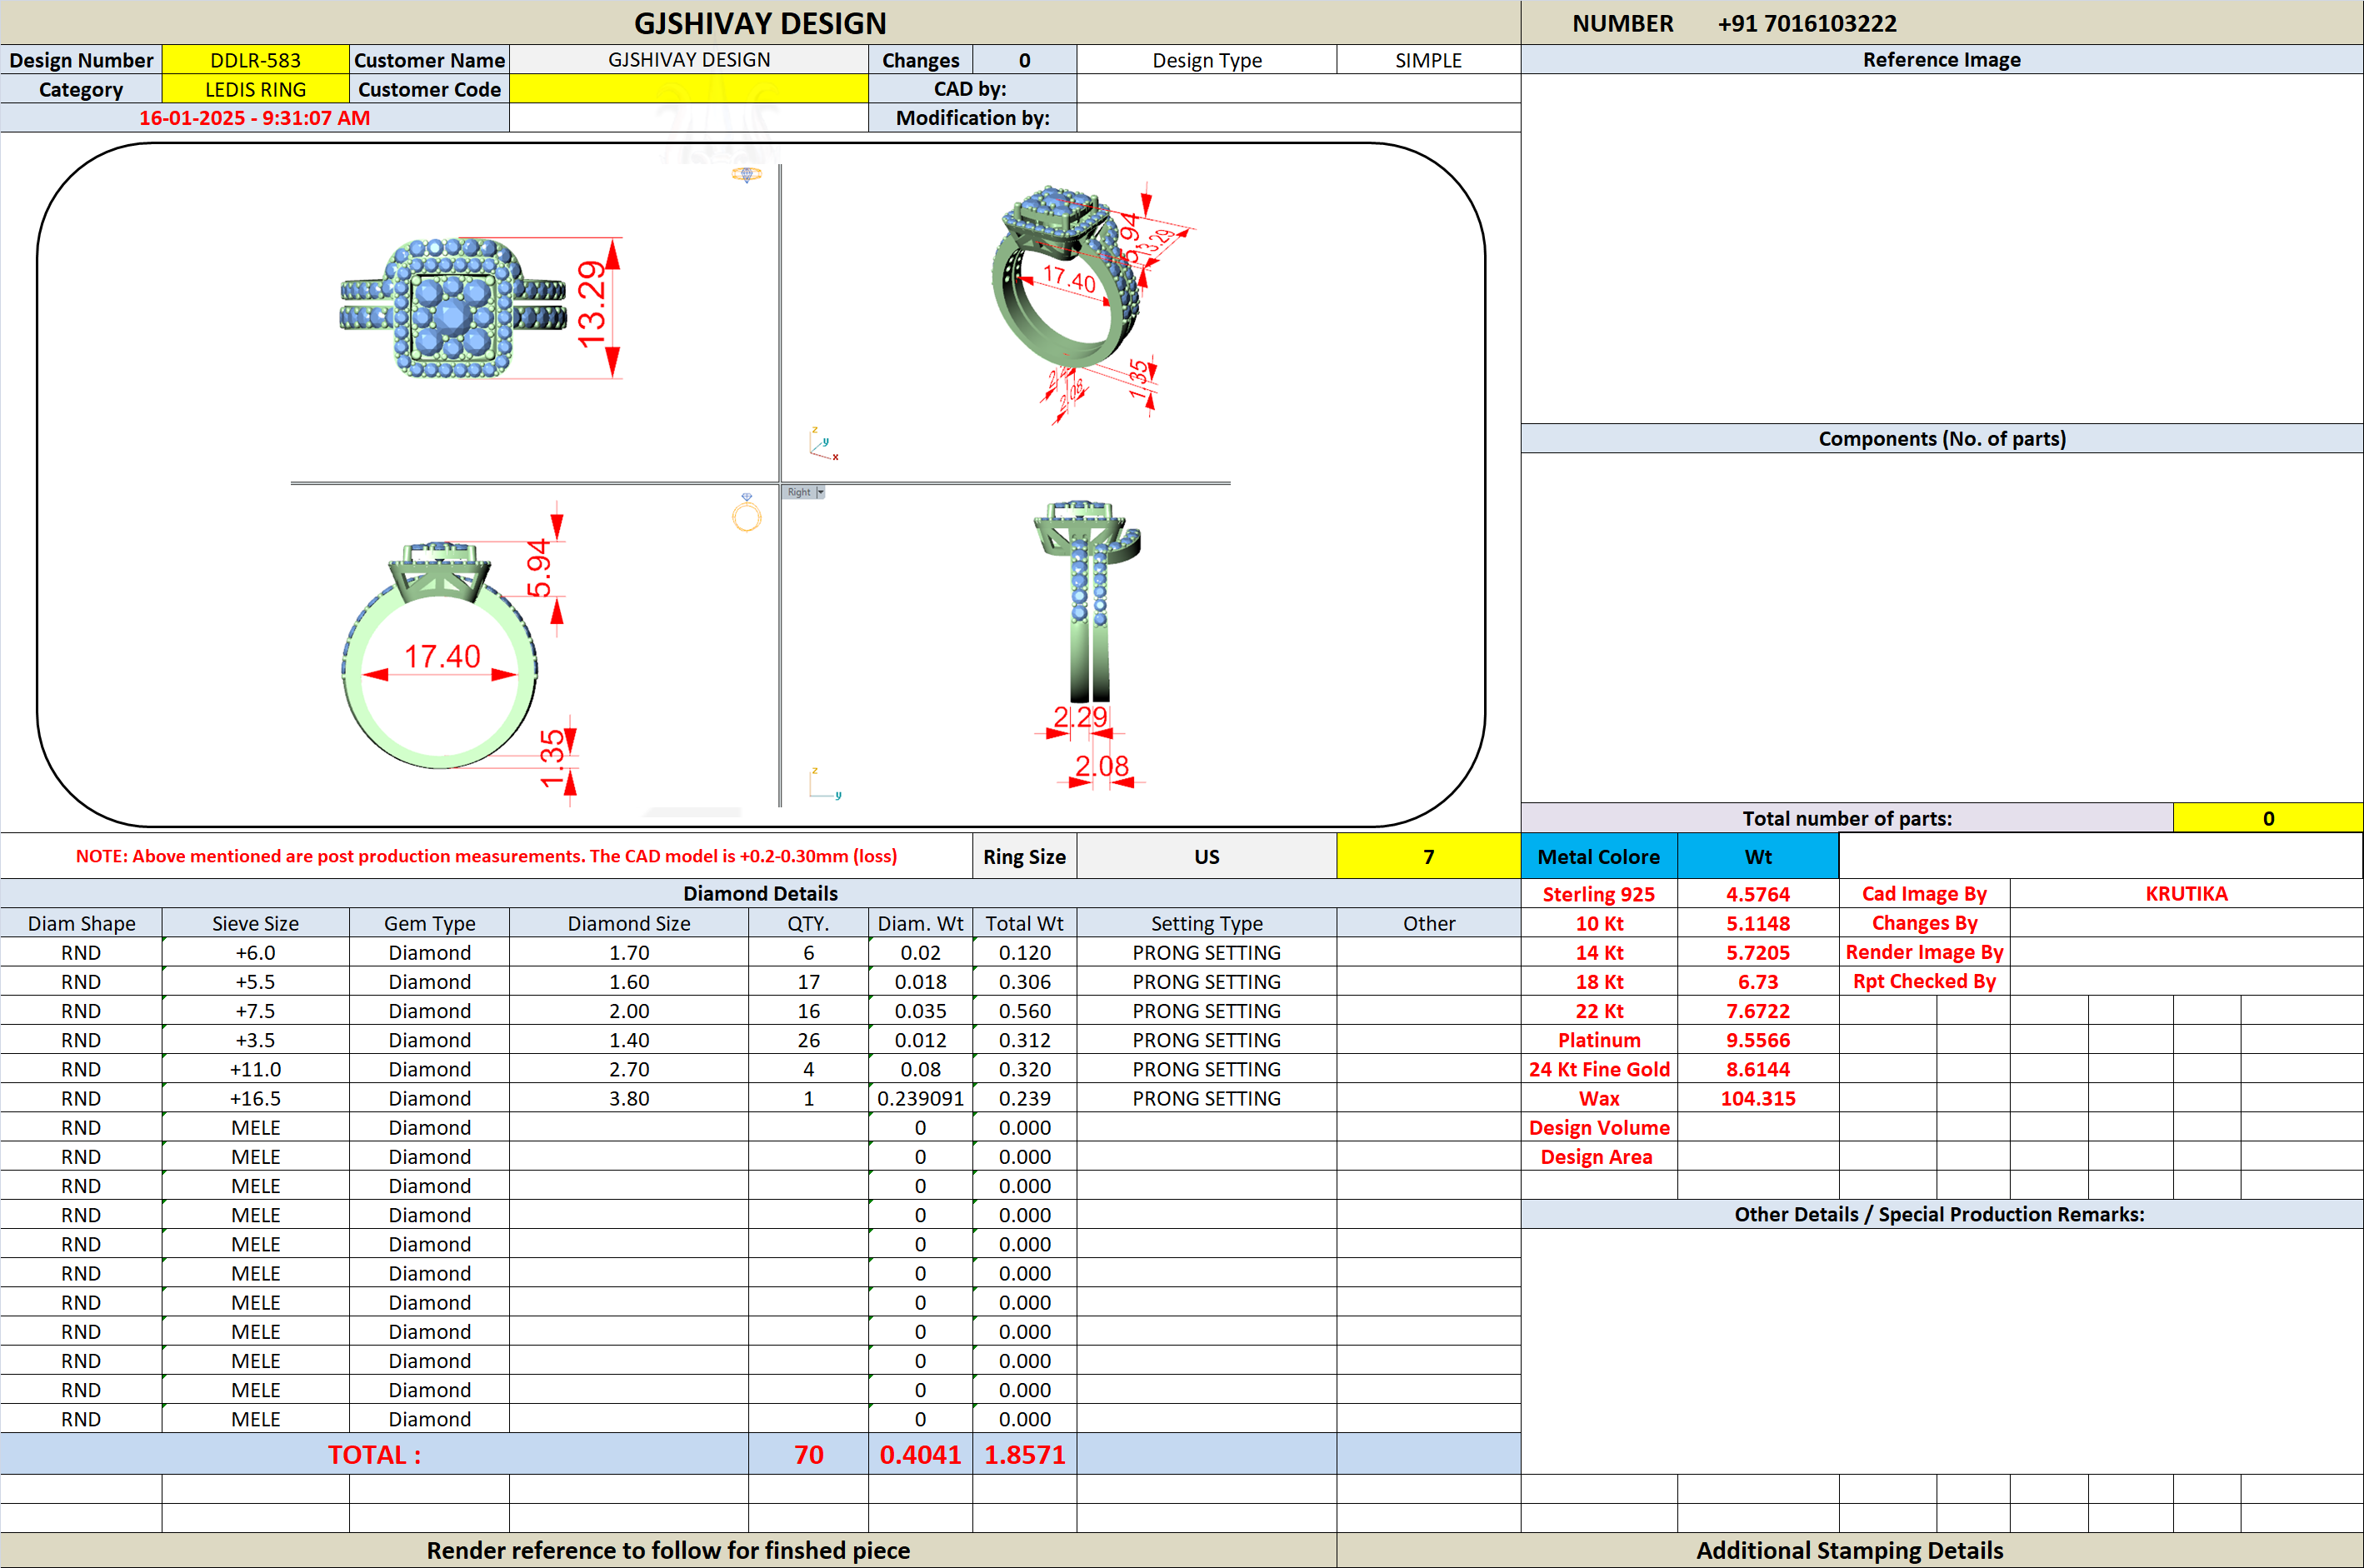Click the top-view ring icon
The width and height of the screenshot is (2364, 1568).
(x=746, y=175)
